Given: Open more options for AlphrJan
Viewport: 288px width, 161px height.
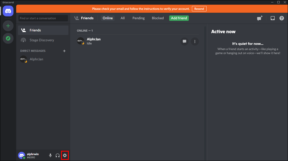Looking at the screenshot, I should [x=195, y=41].
